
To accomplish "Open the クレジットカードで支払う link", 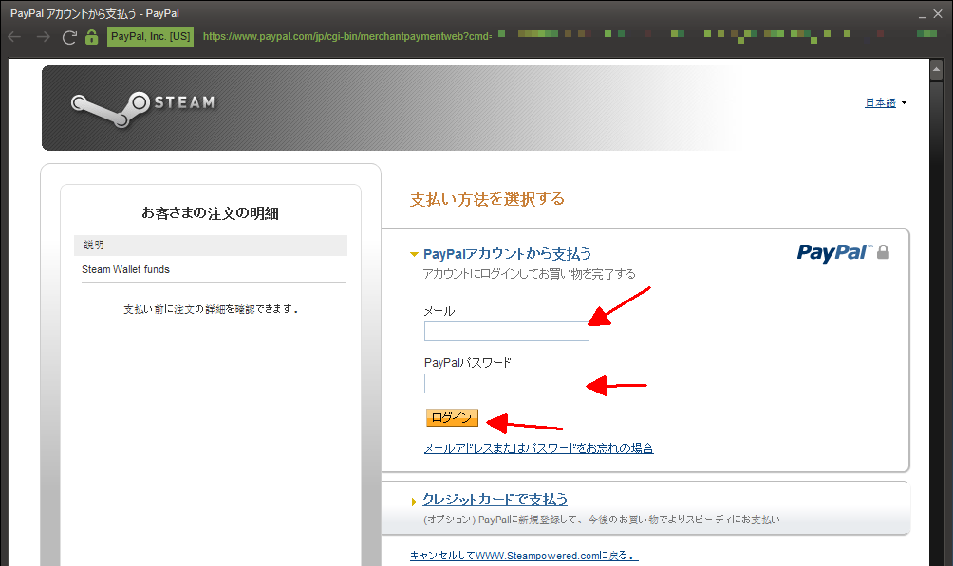I will (x=495, y=500).
